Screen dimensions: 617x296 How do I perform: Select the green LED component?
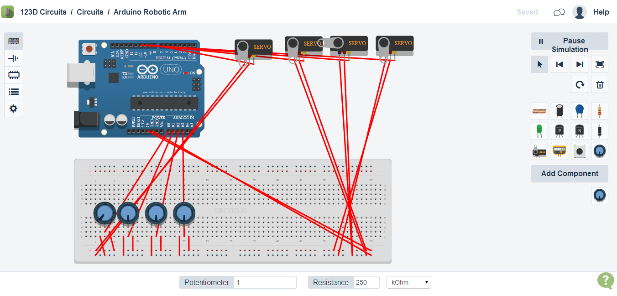[539, 131]
